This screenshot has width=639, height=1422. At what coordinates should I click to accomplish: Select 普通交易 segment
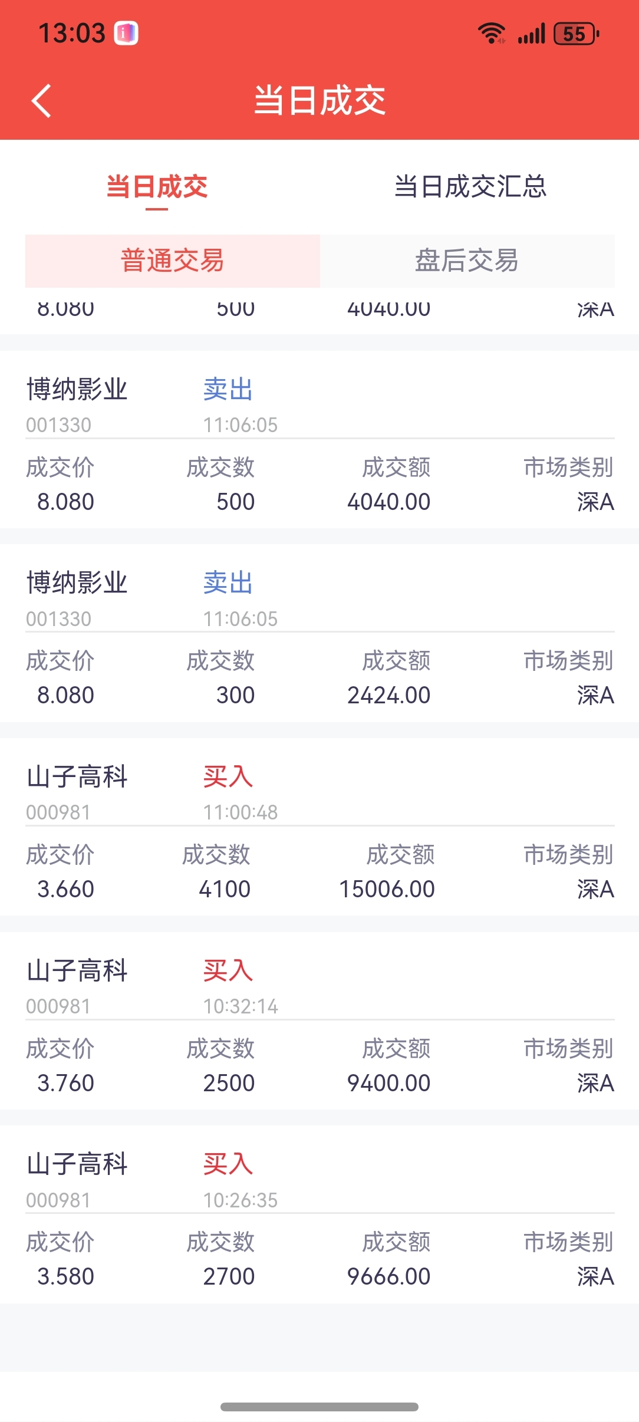[x=172, y=261]
